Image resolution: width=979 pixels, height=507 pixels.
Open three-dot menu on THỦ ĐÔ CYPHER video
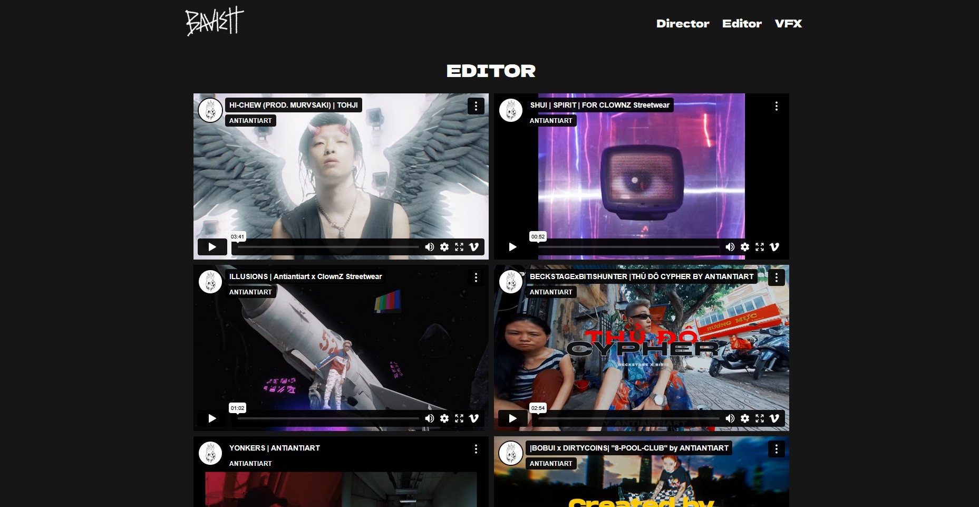coord(776,278)
